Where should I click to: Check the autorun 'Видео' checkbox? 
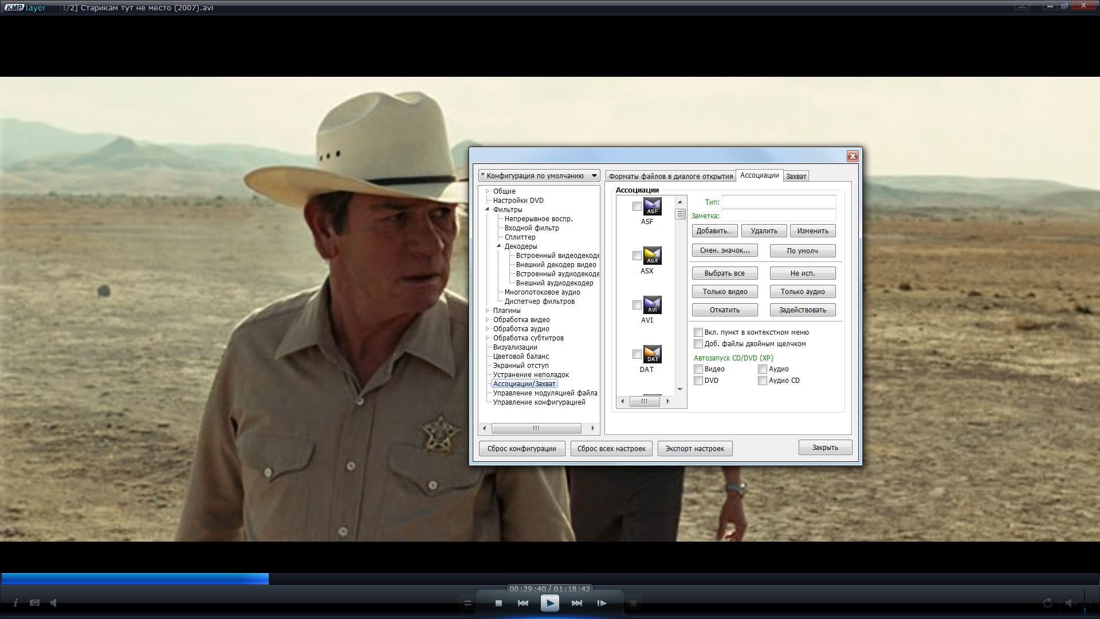[x=698, y=369]
